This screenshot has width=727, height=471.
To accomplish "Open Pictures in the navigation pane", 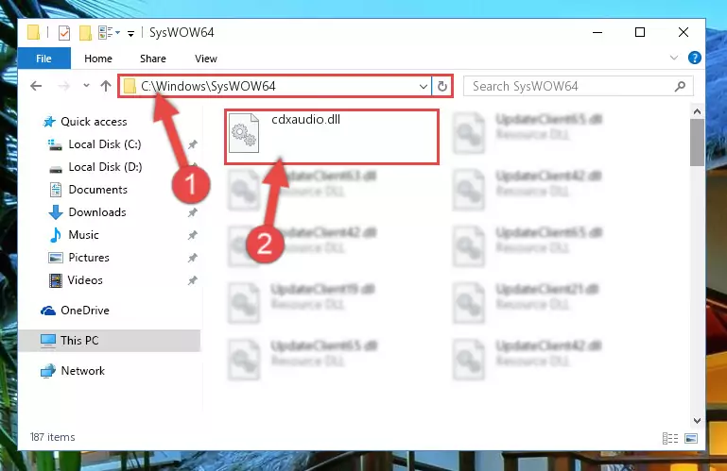I will (x=89, y=258).
